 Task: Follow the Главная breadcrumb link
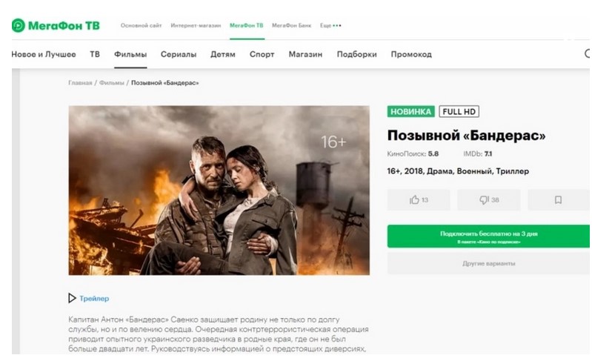[x=80, y=83]
